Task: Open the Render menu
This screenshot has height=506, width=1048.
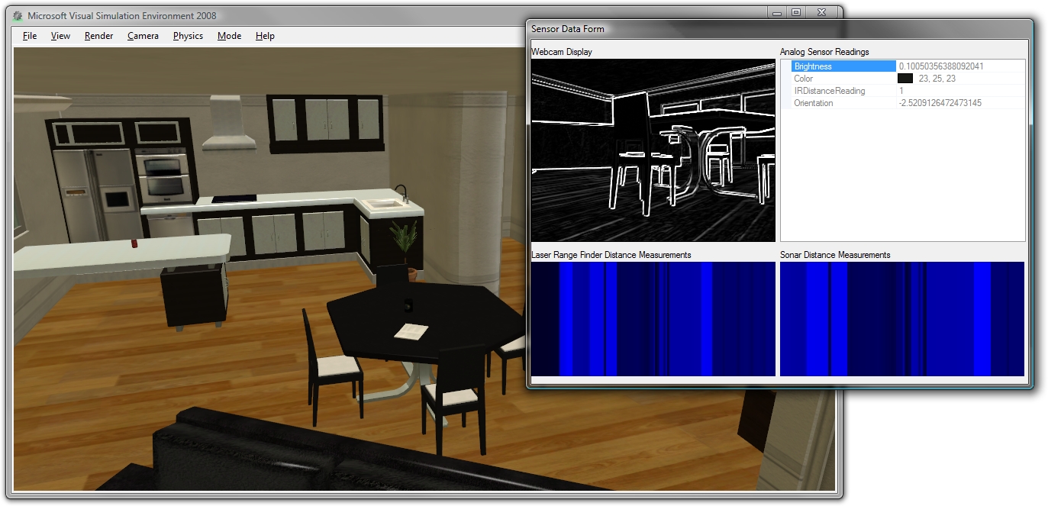Action: (98, 35)
